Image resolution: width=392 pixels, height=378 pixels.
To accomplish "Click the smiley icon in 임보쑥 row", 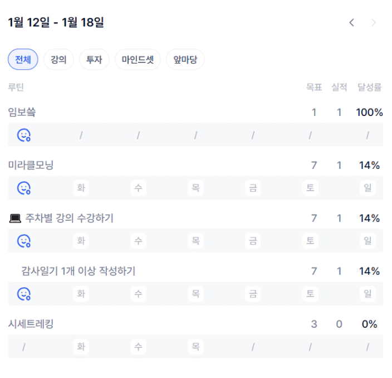I will click(x=23, y=135).
